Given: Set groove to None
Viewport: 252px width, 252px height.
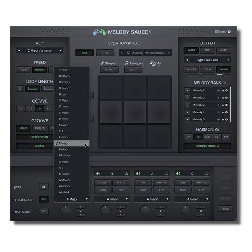Looking at the screenshot, I should pyautogui.click(x=23, y=128).
